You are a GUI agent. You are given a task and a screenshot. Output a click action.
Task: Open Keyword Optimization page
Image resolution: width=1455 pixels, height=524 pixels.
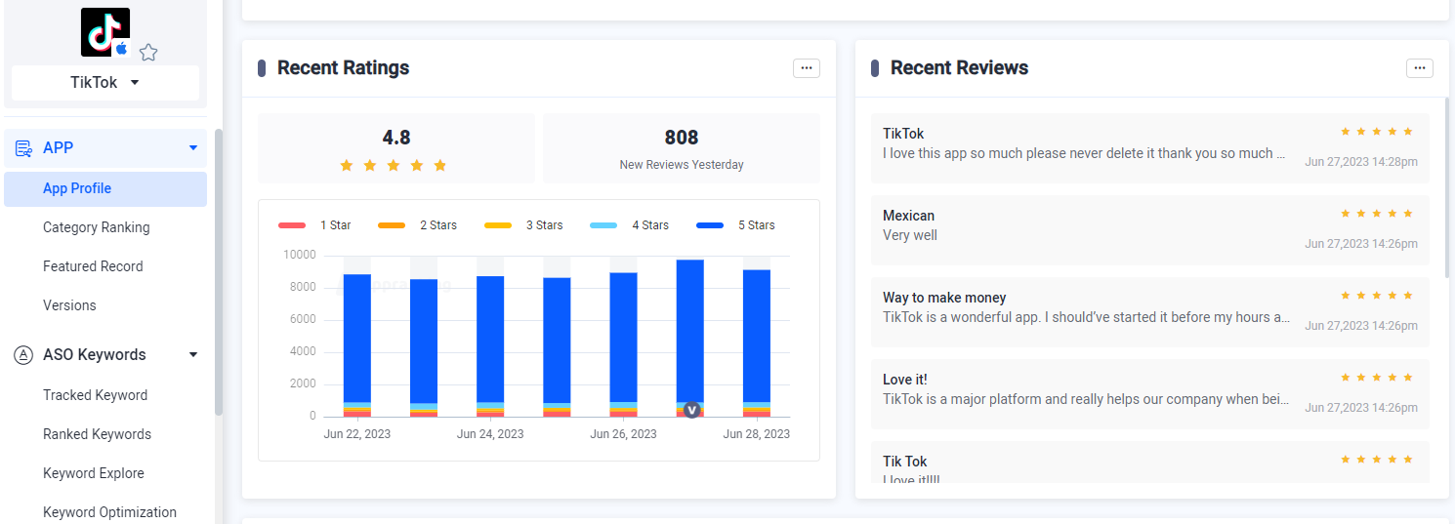click(109, 512)
